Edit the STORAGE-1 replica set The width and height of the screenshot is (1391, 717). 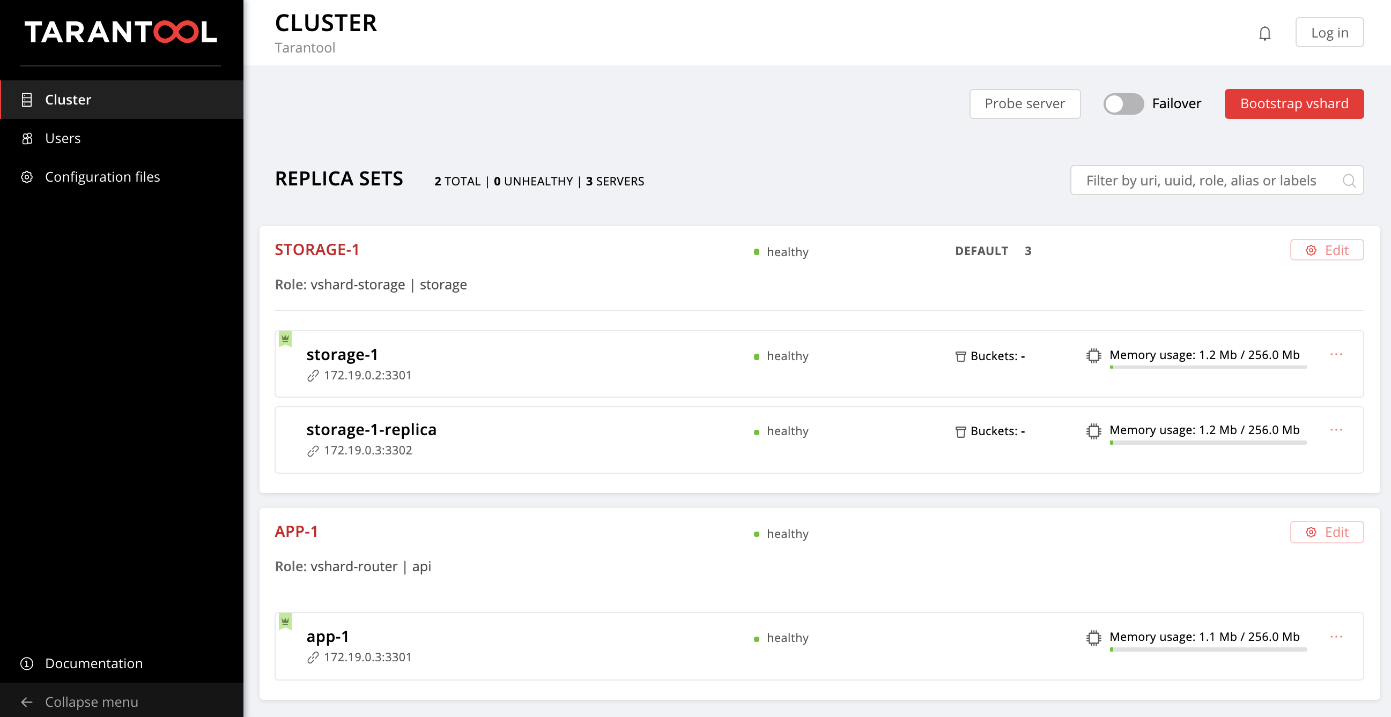click(1326, 250)
